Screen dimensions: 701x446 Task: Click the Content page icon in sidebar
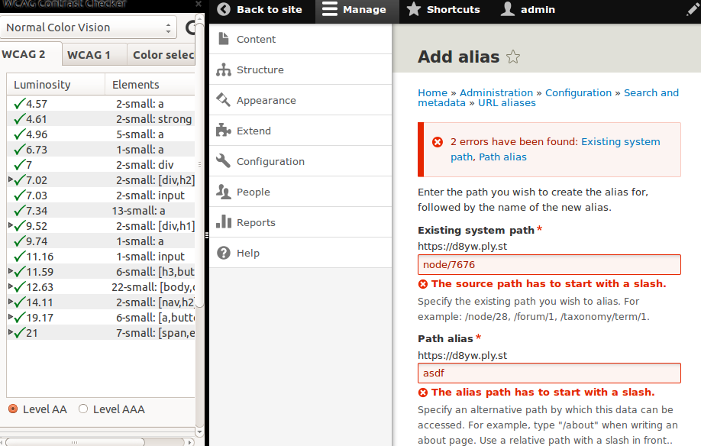tap(224, 39)
